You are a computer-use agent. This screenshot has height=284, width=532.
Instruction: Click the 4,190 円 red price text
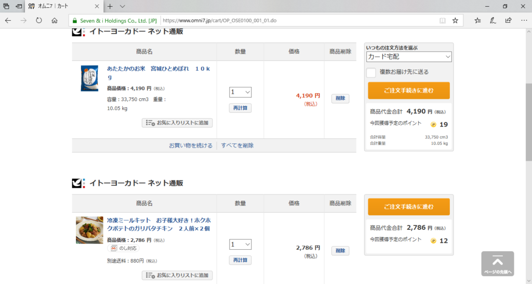pyautogui.click(x=308, y=96)
